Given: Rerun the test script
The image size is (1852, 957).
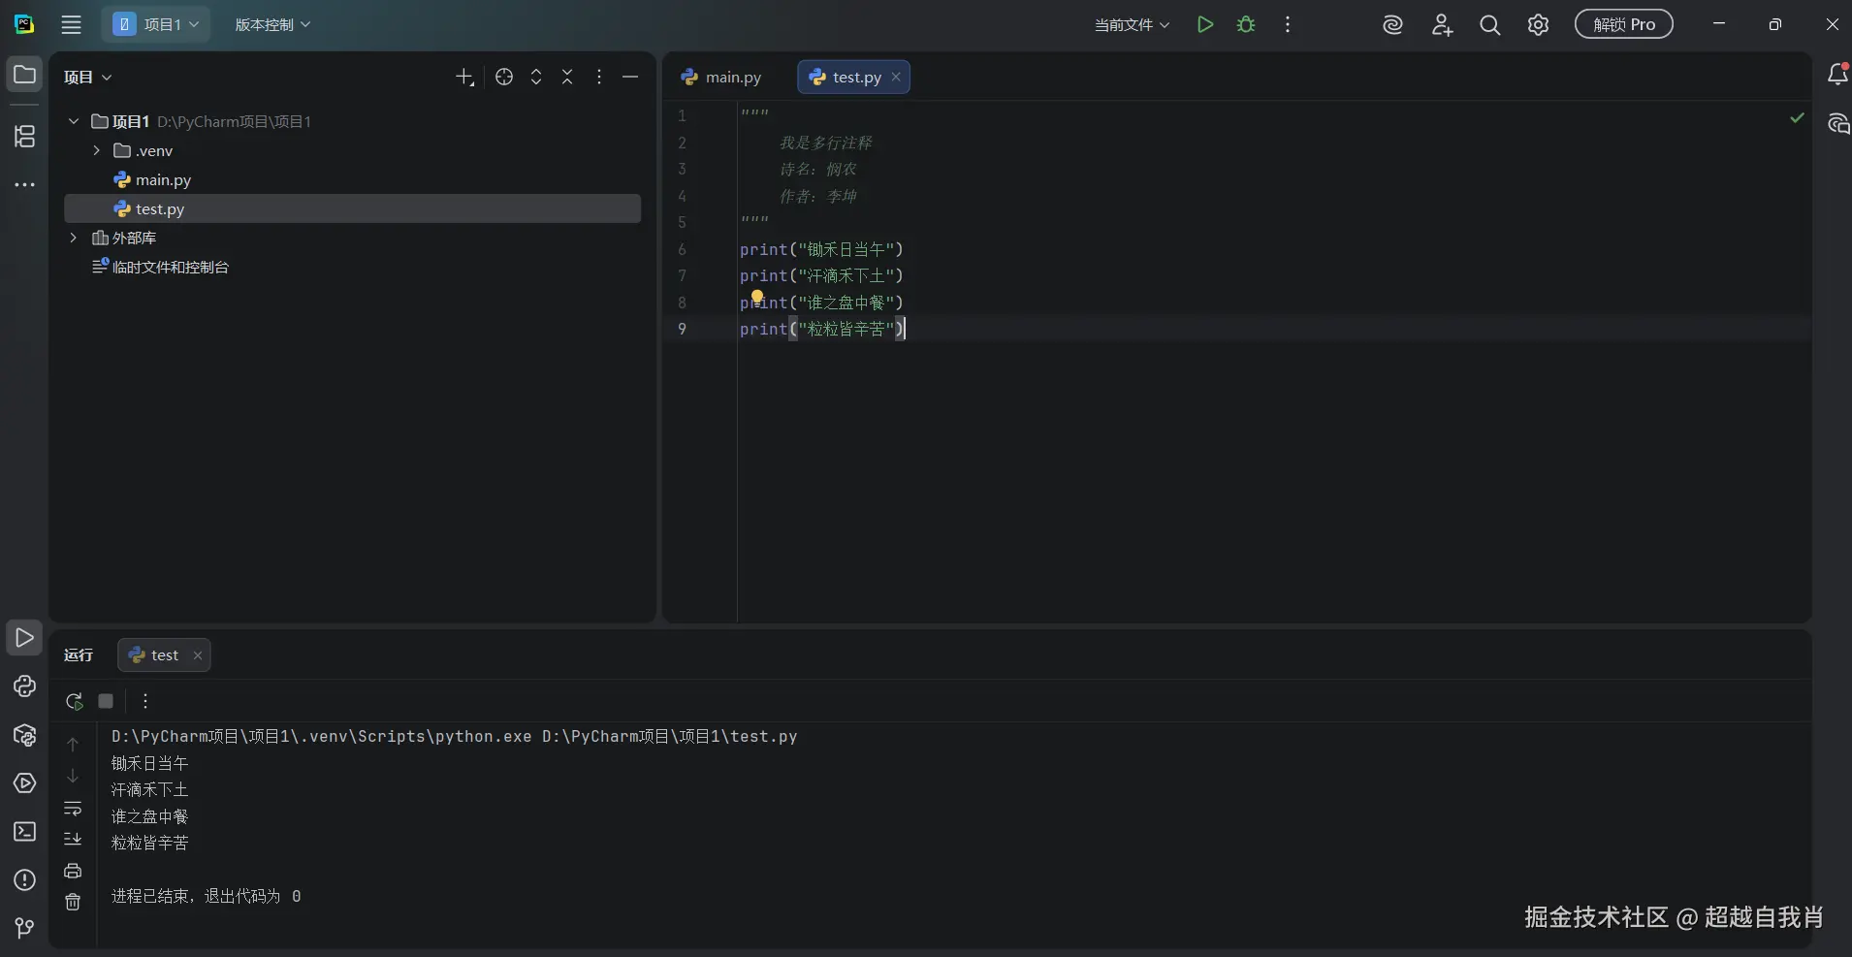Looking at the screenshot, I should click(x=74, y=701).
